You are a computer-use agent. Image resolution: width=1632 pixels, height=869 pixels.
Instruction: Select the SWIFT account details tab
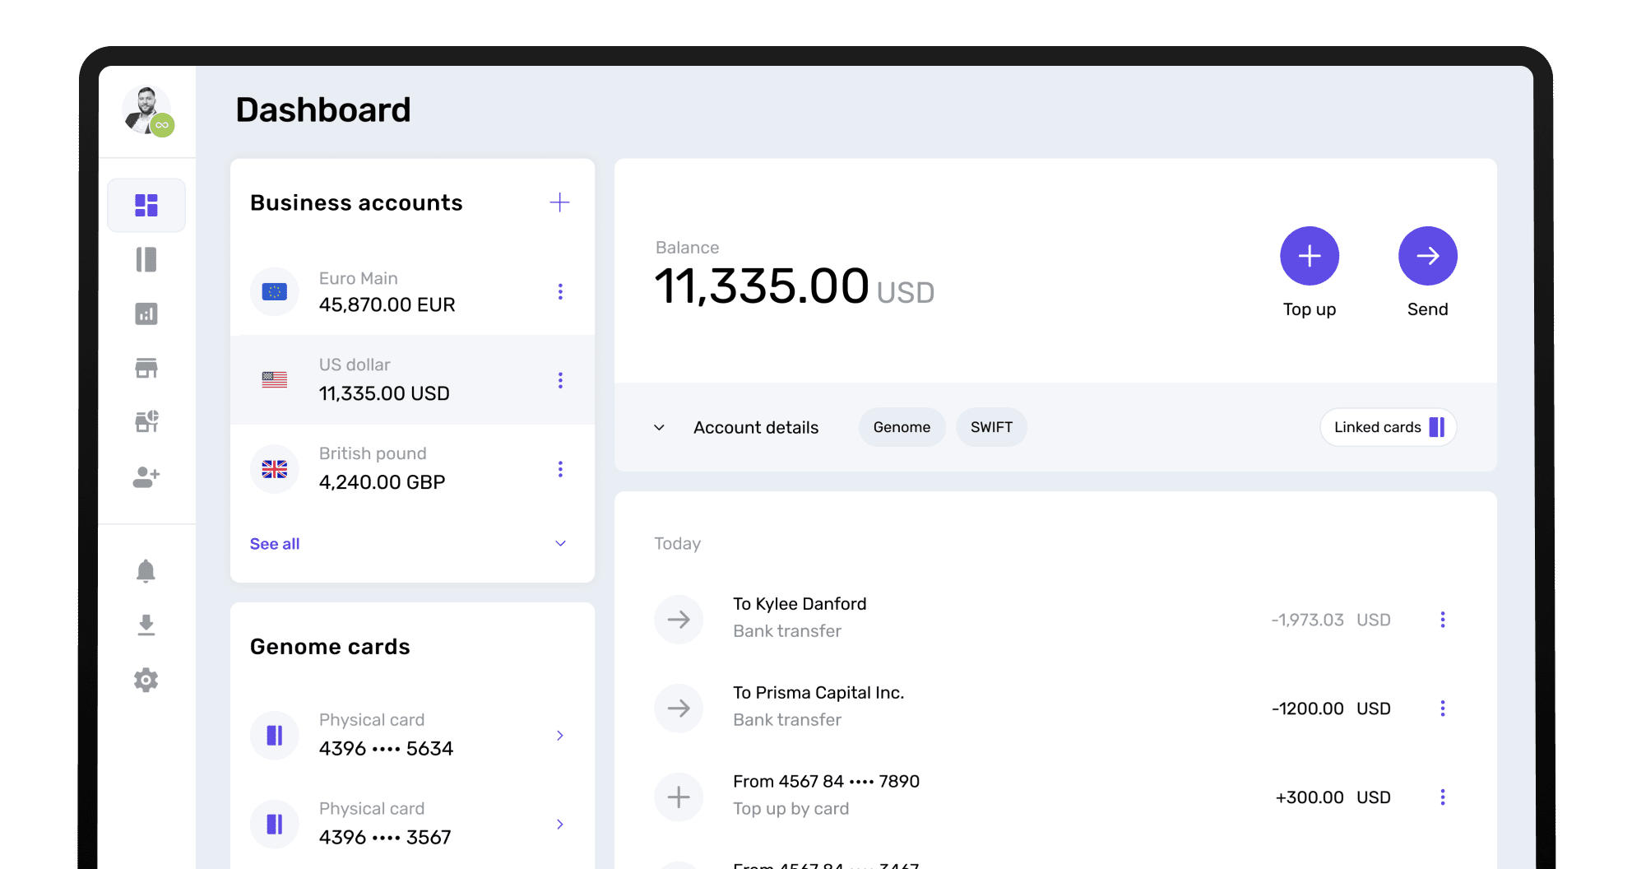990,427
